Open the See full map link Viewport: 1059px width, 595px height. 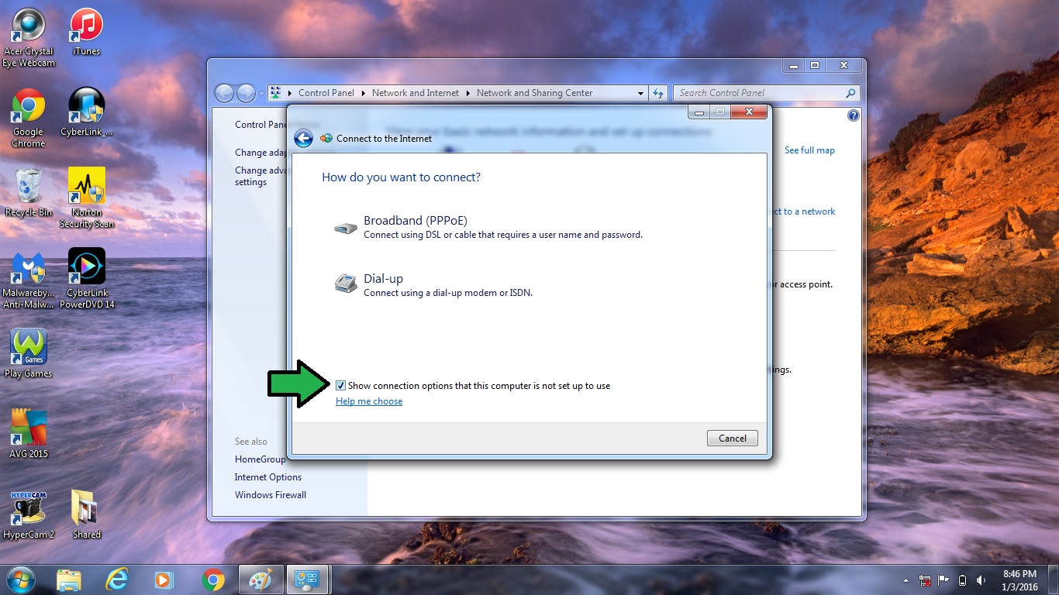[809, 150]
